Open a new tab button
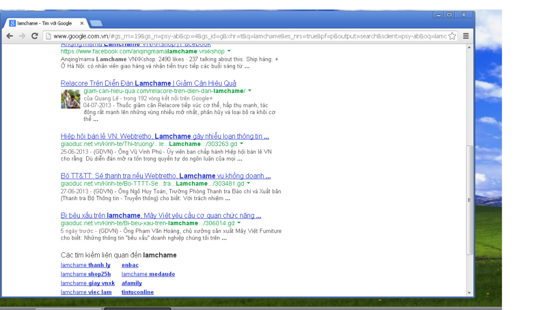Screen dimensions: 552x310 click(x=96, y=24)
